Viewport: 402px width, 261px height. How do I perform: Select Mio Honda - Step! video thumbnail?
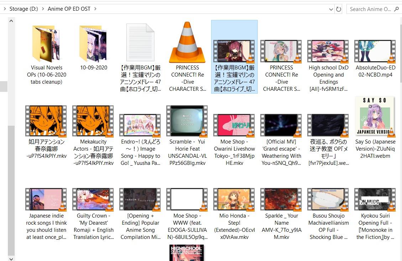(x=234, y=199)
